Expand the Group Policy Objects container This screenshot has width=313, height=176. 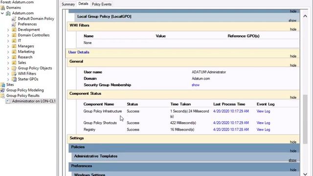tap(8, 68)
